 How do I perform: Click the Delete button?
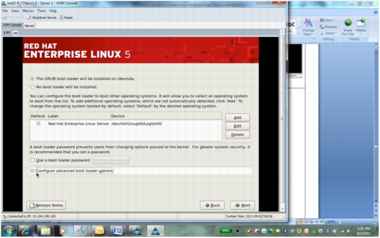[237, 135]
